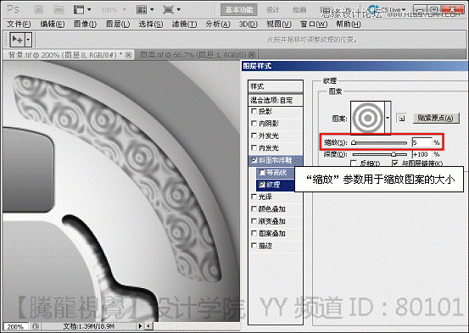
Task: Click the 缩放 scale percentage field
Action: click(x=422, y=142)
